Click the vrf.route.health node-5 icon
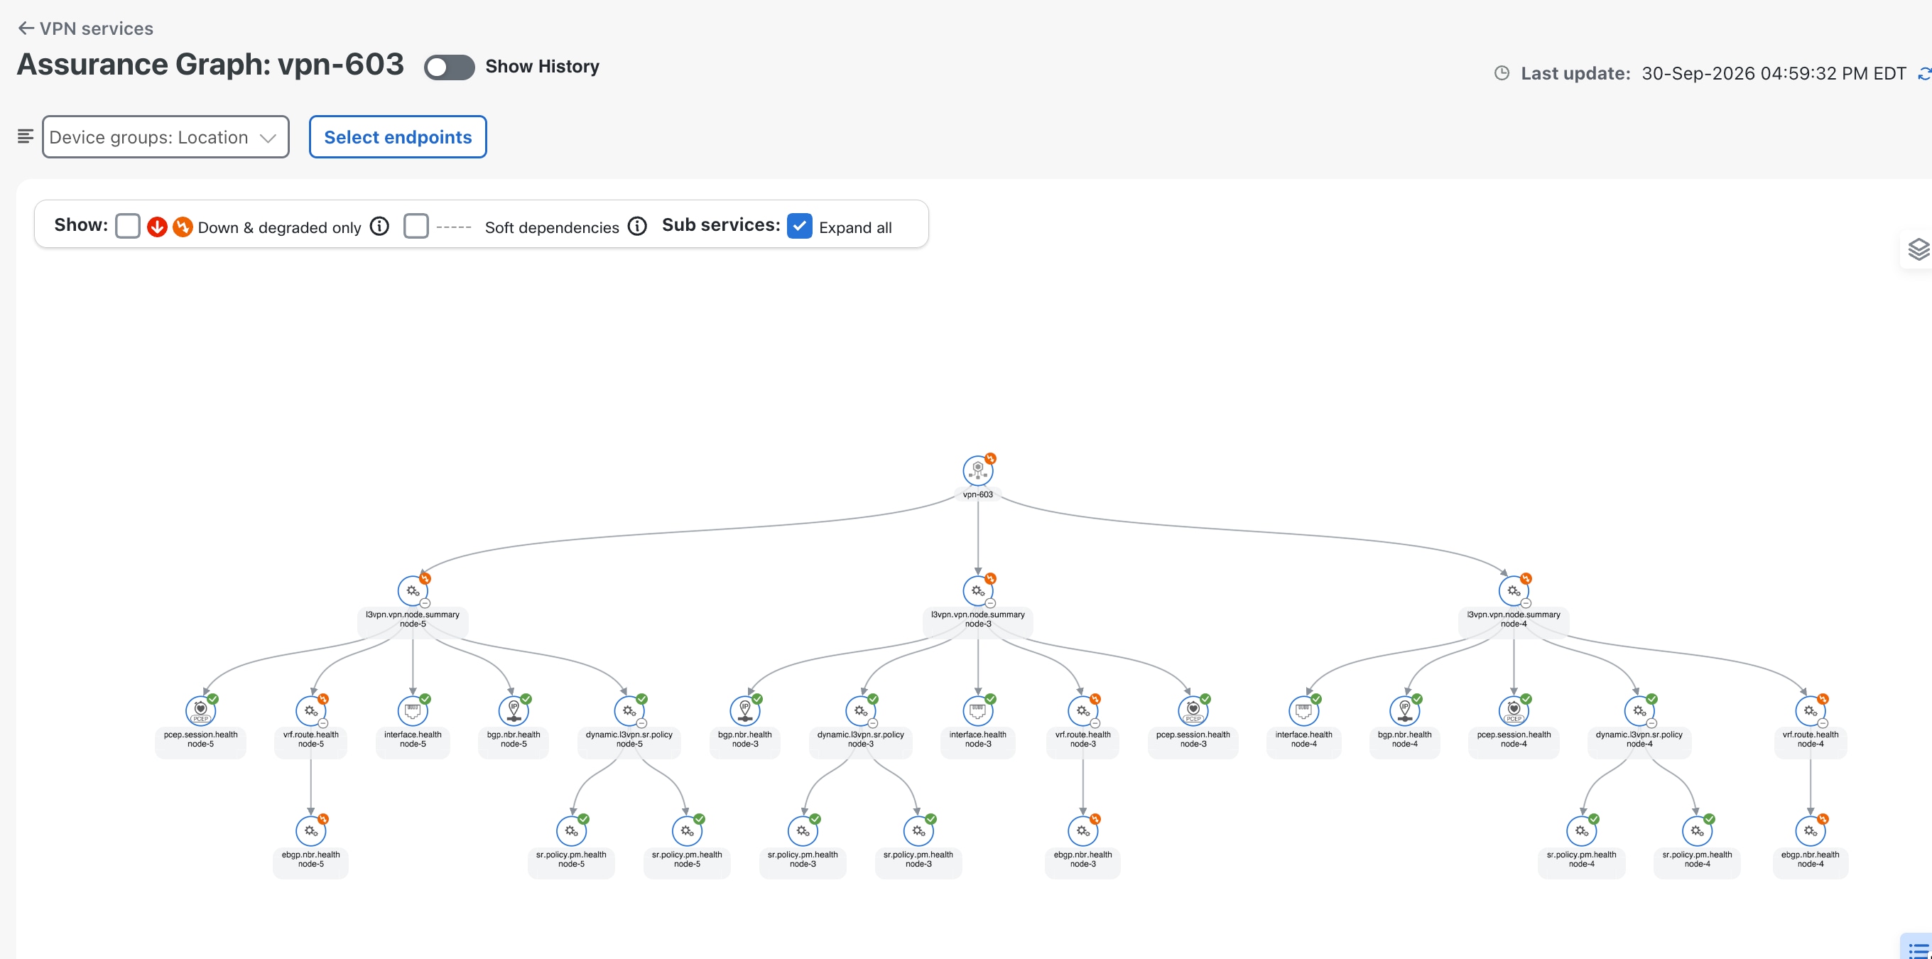This screenshot has height=959, width=1932. [x=310, y=710]
